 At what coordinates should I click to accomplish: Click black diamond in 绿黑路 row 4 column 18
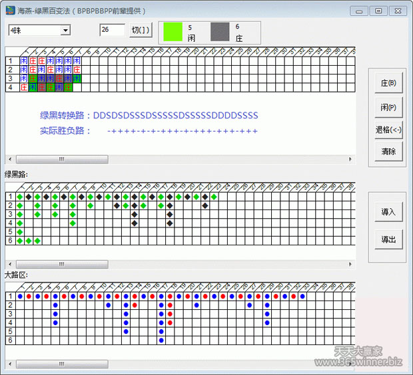coord(170,223)
